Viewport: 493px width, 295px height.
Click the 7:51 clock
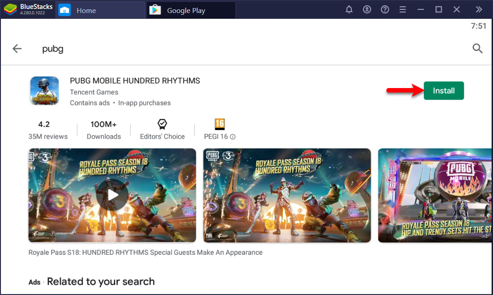478,26
